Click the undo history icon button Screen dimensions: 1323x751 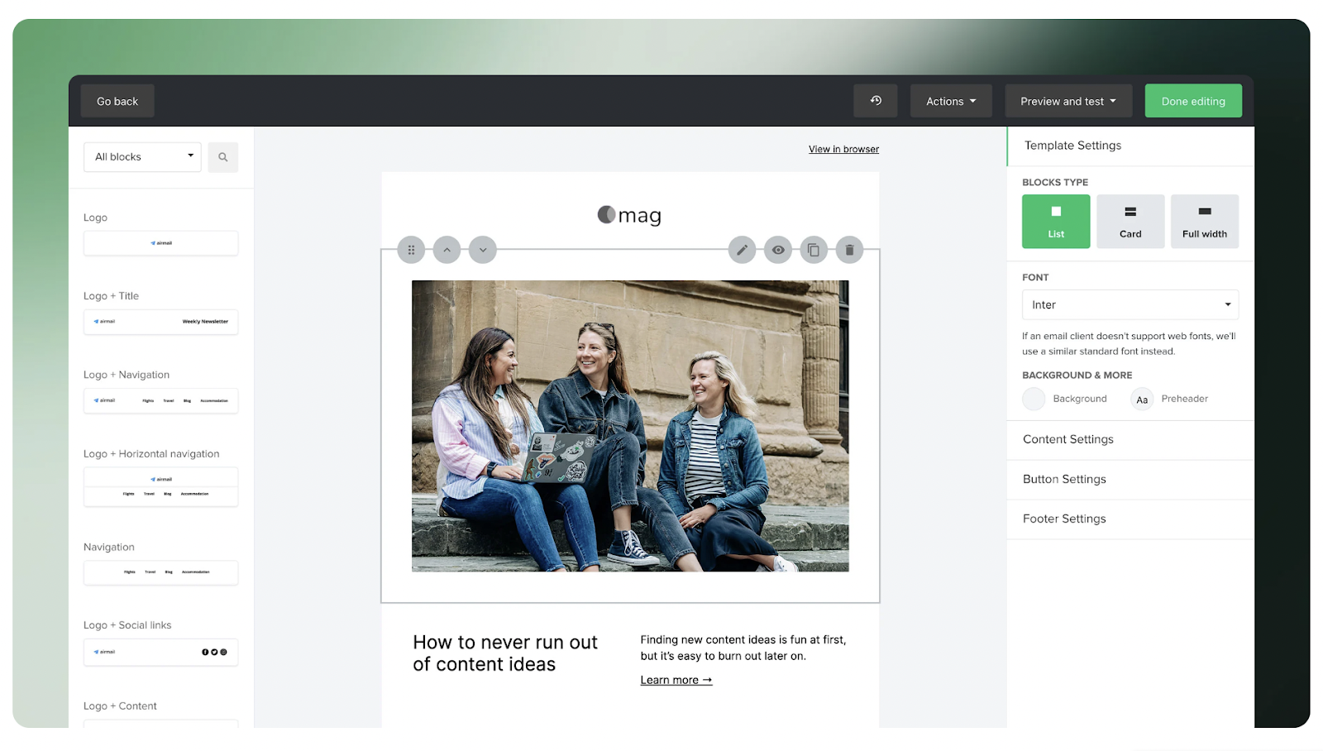click(x=876, y=101)
